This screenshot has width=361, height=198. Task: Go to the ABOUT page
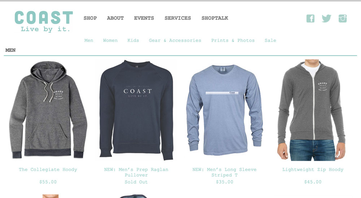tap(116, 18)
